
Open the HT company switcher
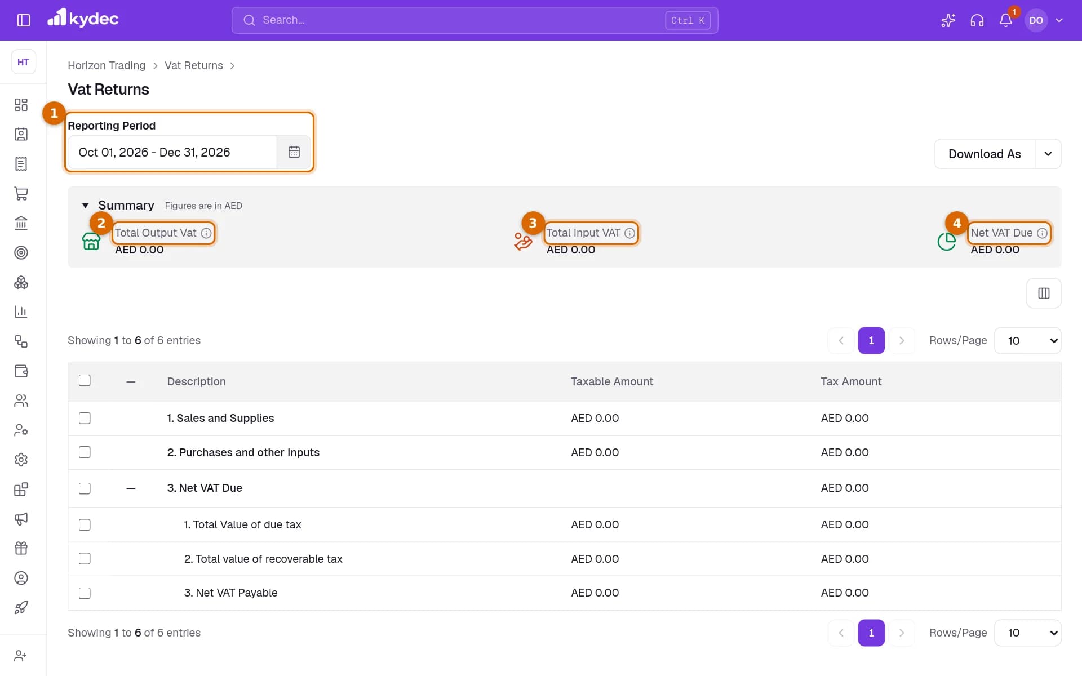pos(23,62)
